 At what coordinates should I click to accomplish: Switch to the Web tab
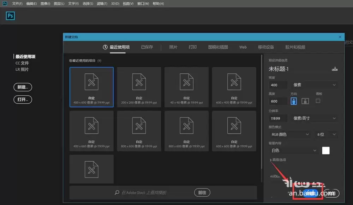[243, 47]
